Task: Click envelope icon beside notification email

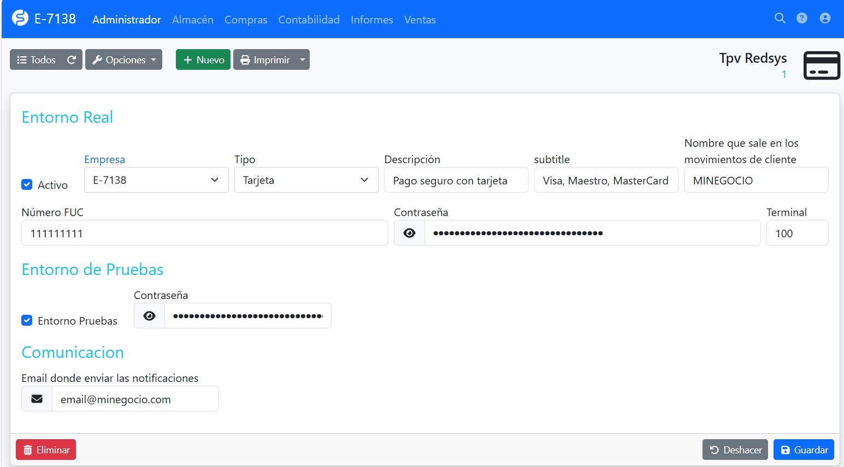Action: 37,399
